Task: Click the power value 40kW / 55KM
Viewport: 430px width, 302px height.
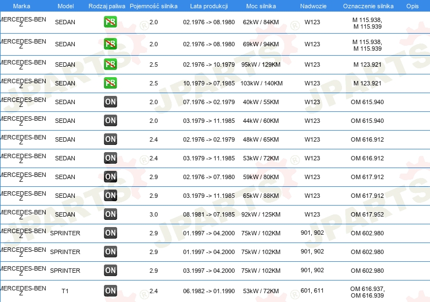Action: tap(261, 102)
